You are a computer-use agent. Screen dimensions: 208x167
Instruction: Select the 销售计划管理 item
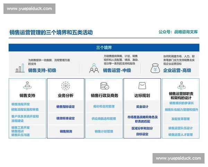click(x=104, y=132)
